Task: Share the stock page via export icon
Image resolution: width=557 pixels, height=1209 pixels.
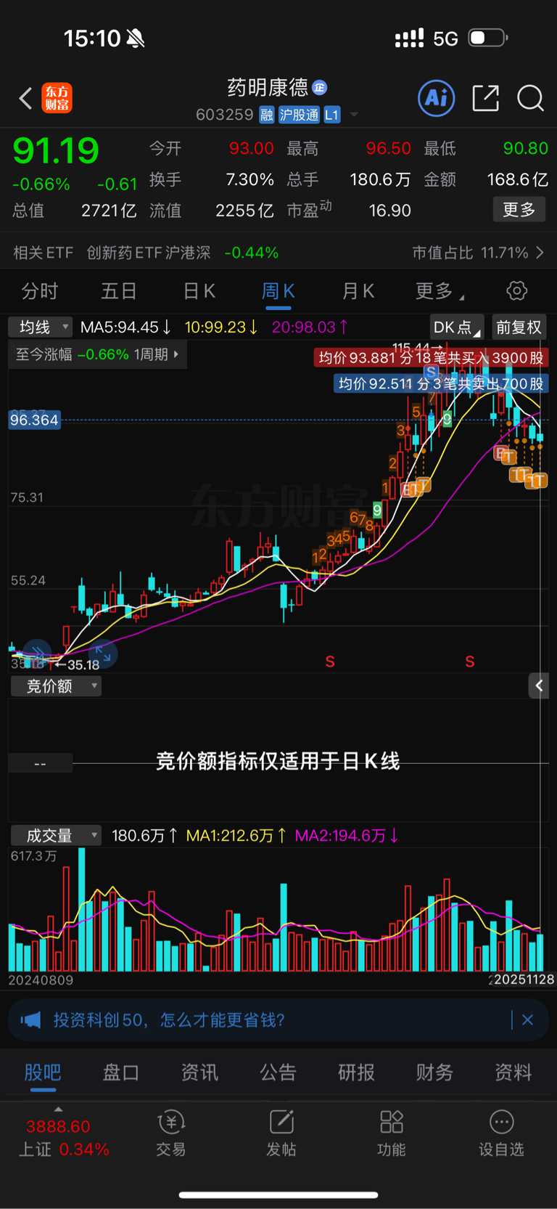Action: [485, 98]
